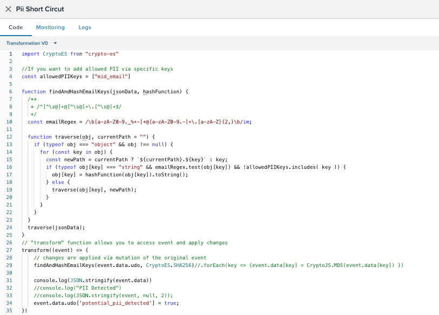
Task: Click the potential_pii_detected assignment line
Action: 106,303
